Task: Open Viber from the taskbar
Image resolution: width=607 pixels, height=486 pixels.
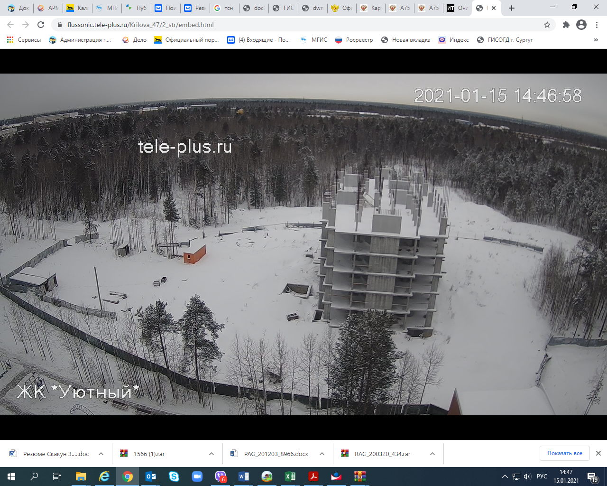Action: tap(221, 477)
